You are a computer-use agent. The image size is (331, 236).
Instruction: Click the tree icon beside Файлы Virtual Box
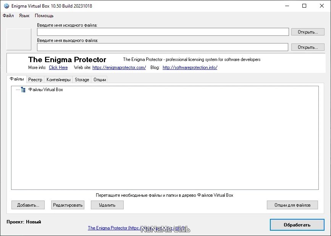click(x=23, y=90)
